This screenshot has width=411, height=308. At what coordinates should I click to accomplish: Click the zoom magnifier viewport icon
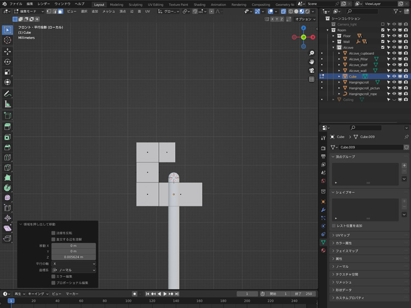311,53
